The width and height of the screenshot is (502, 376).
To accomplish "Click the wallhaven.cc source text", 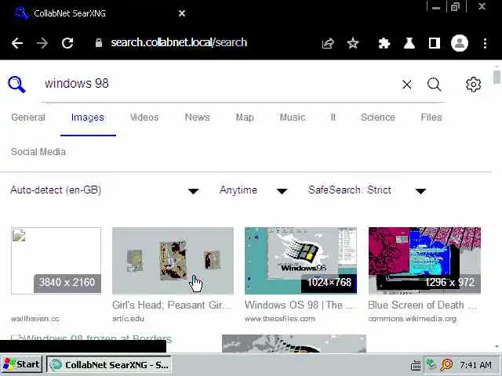I will [35, 319].
